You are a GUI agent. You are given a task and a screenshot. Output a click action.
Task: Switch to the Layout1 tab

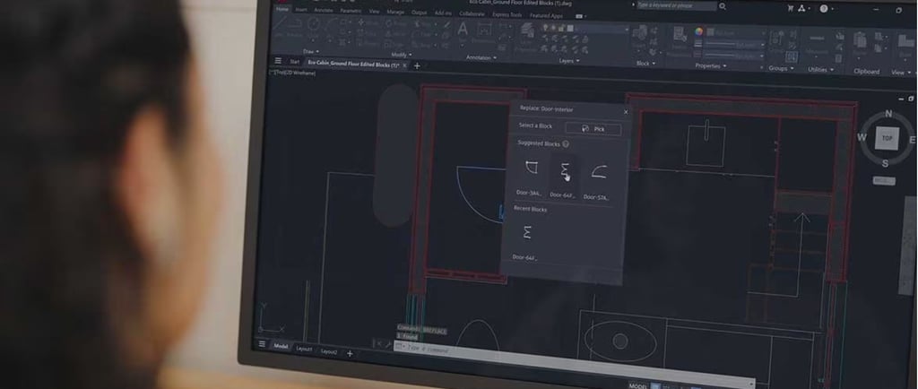(304, 349)
